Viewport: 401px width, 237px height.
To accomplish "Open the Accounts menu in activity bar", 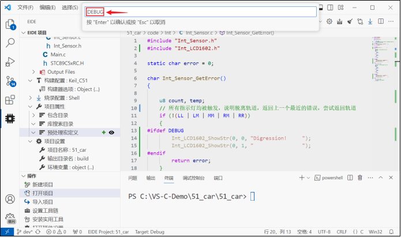I will point(10,199).
